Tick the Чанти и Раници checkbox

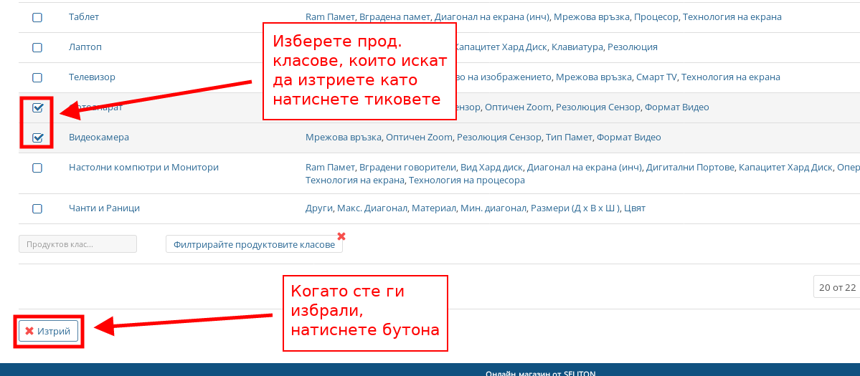tap(37, 208)
